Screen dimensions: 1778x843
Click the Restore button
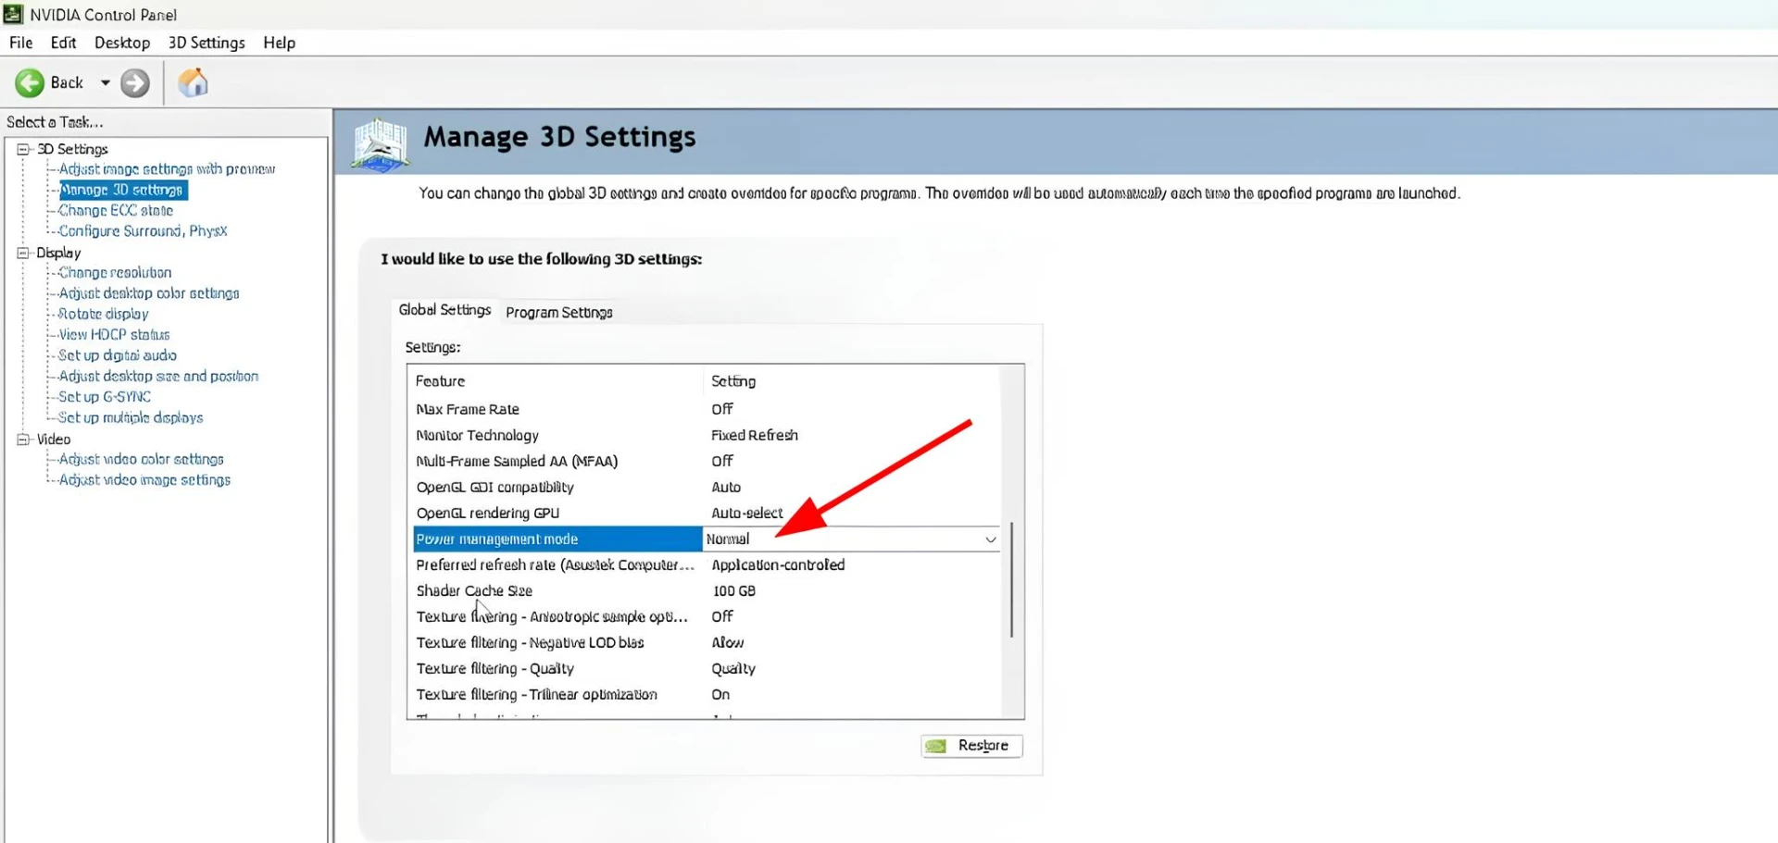(x=971, y=746)
